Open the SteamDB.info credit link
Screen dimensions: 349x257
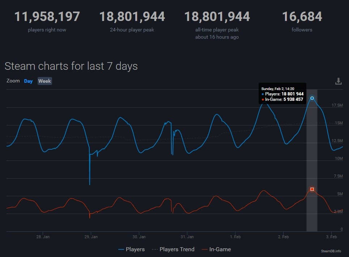pos(331,251)
